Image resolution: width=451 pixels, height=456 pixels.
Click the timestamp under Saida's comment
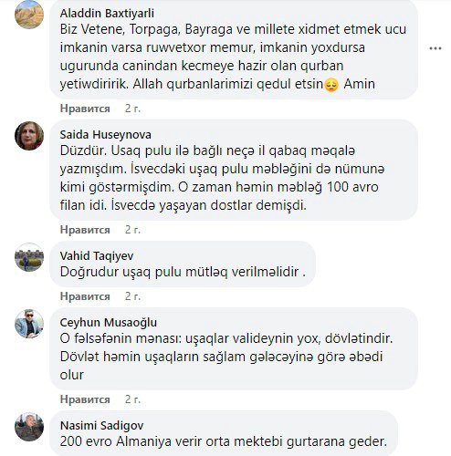132,230
